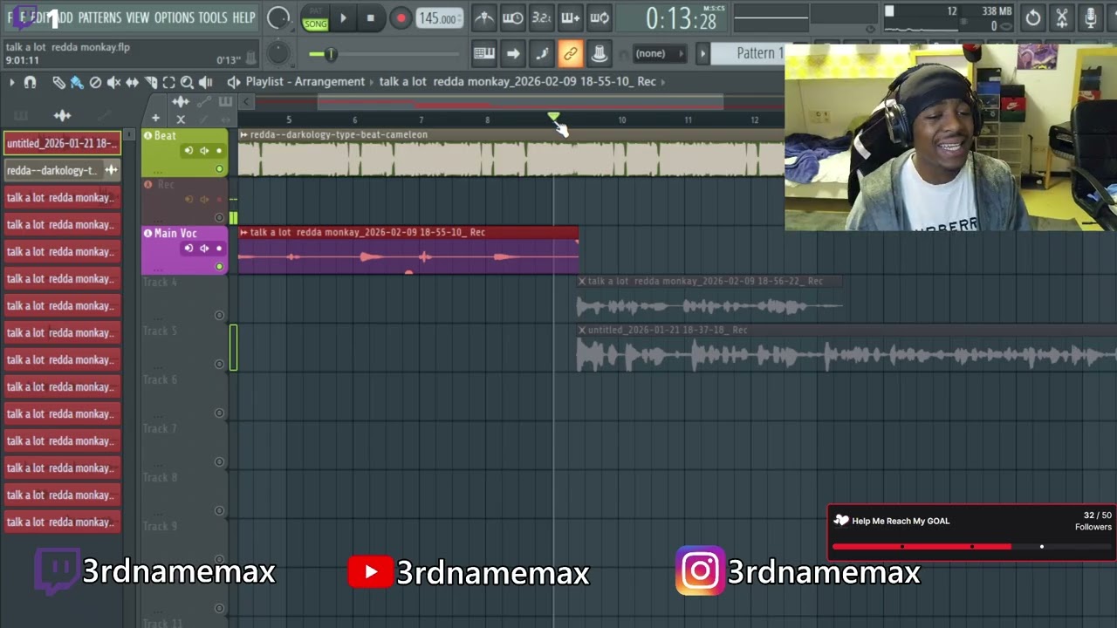Select the untitled_2026-01-21 clip in picker

click(62, 143)
